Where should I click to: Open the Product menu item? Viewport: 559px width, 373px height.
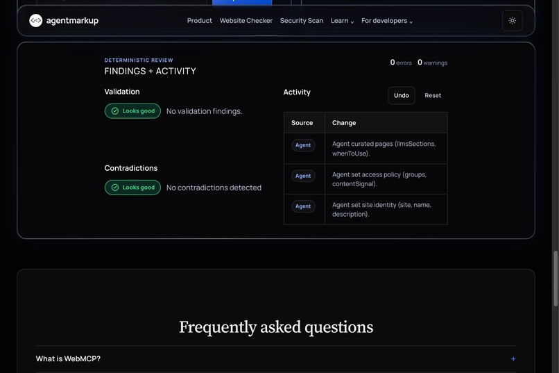click(x=199, y=21)
